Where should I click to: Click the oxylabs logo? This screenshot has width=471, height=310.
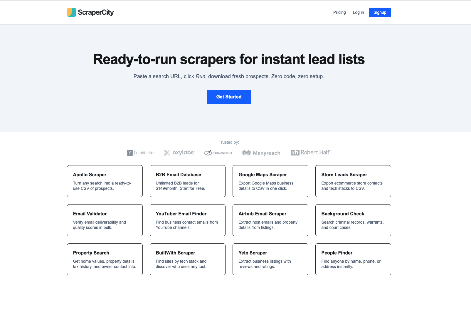pos(179,153)
